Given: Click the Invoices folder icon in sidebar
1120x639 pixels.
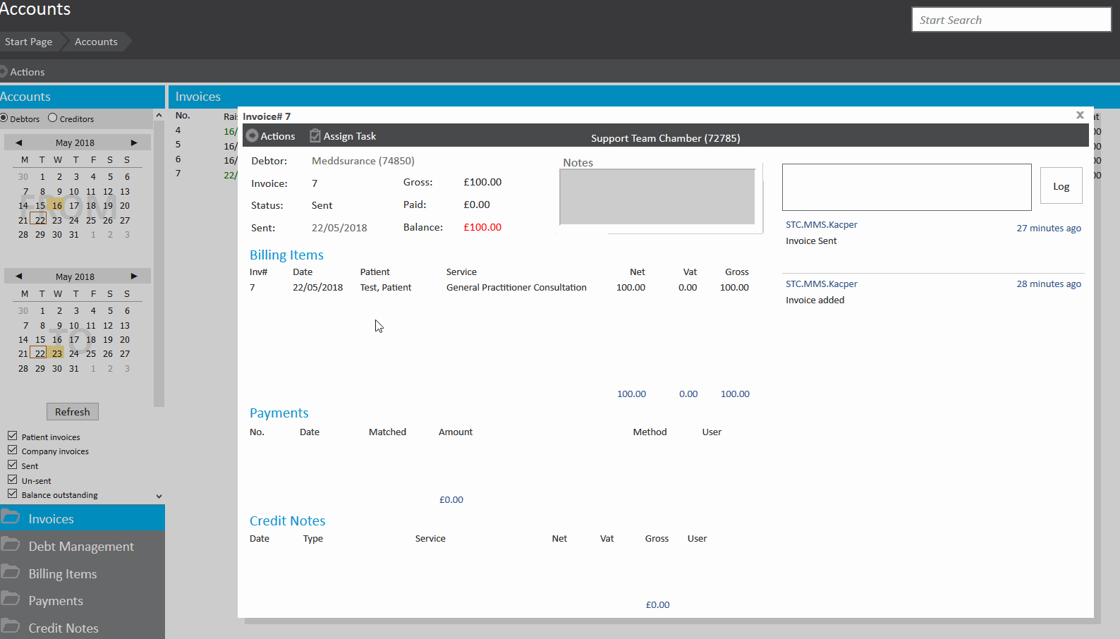Looking at the screenshot, I should coord(11,518).
